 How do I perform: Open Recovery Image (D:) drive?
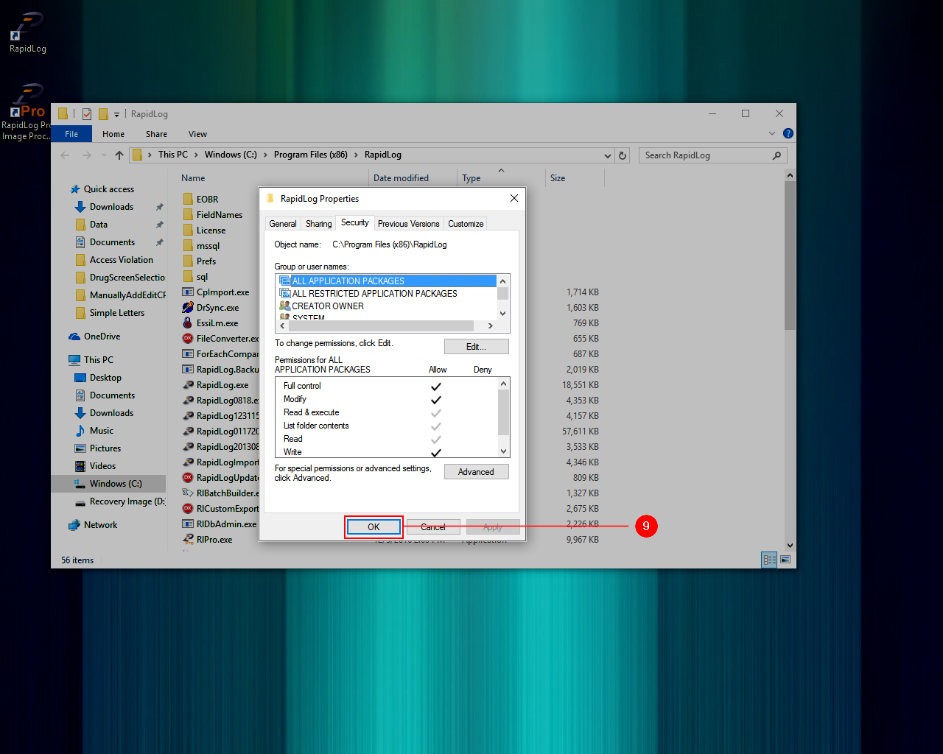coord(119,501)
